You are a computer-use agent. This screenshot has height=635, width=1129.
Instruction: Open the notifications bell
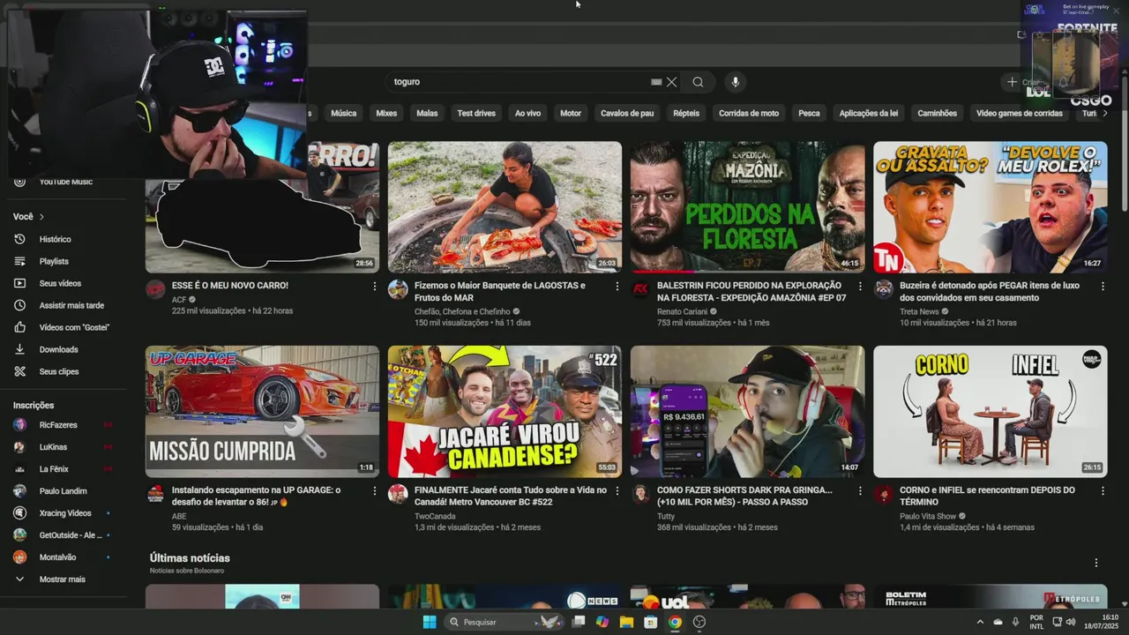pyautogui.click(x=1064, y=82)
